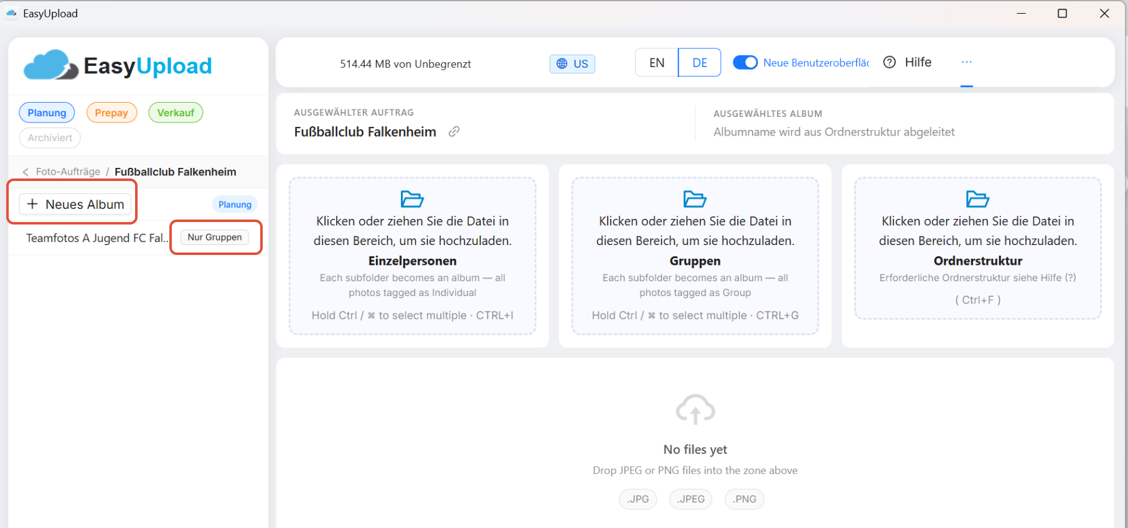1128x528 pixels.
Task: Click folder icon in Ordnerstruktur upload zone
Action: (977, 199)
